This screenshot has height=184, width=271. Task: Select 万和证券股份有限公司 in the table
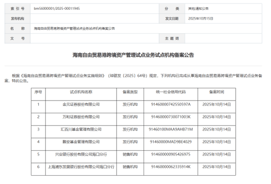click(x=81, y=117)
